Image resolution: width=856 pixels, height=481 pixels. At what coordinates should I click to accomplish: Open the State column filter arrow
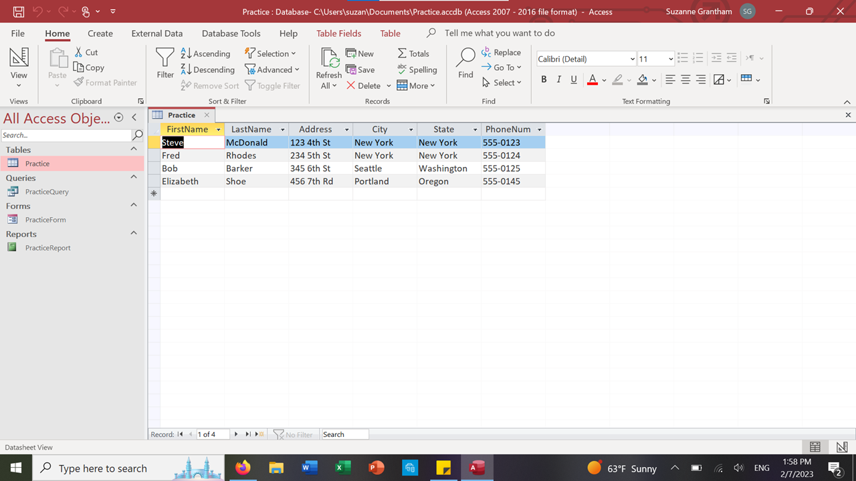click(x=475, y=130)
